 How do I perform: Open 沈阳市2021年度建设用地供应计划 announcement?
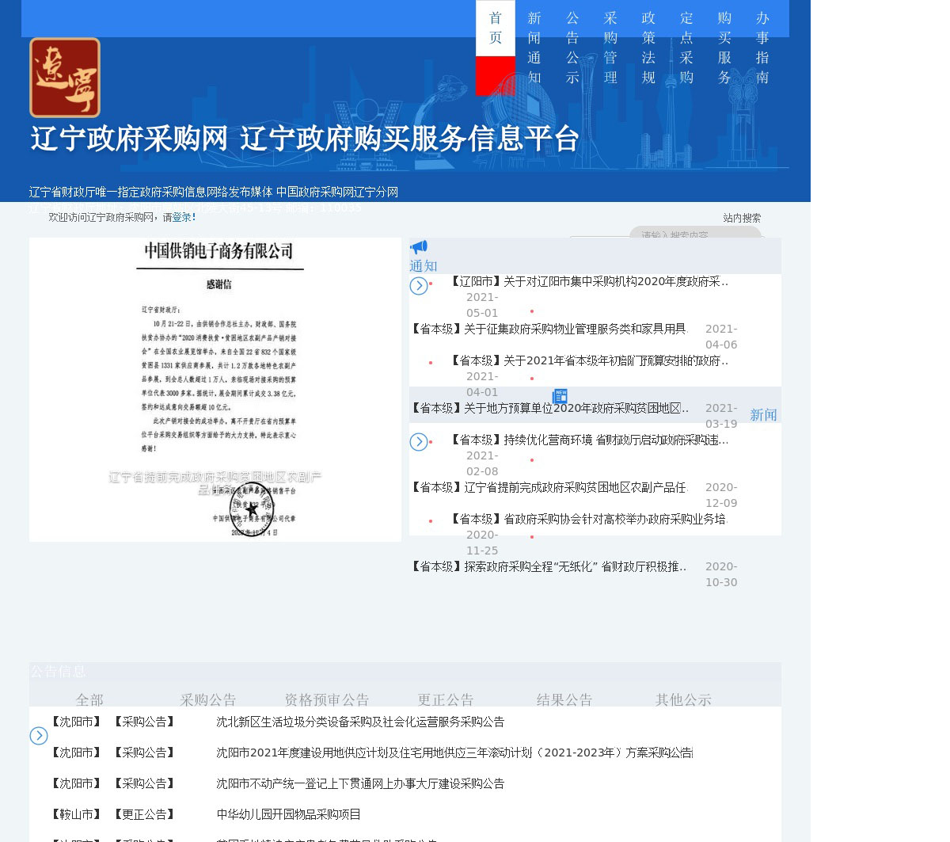(454, 752)
